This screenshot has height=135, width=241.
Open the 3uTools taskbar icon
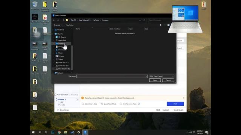pyautogui.click(x=85, y=132)
